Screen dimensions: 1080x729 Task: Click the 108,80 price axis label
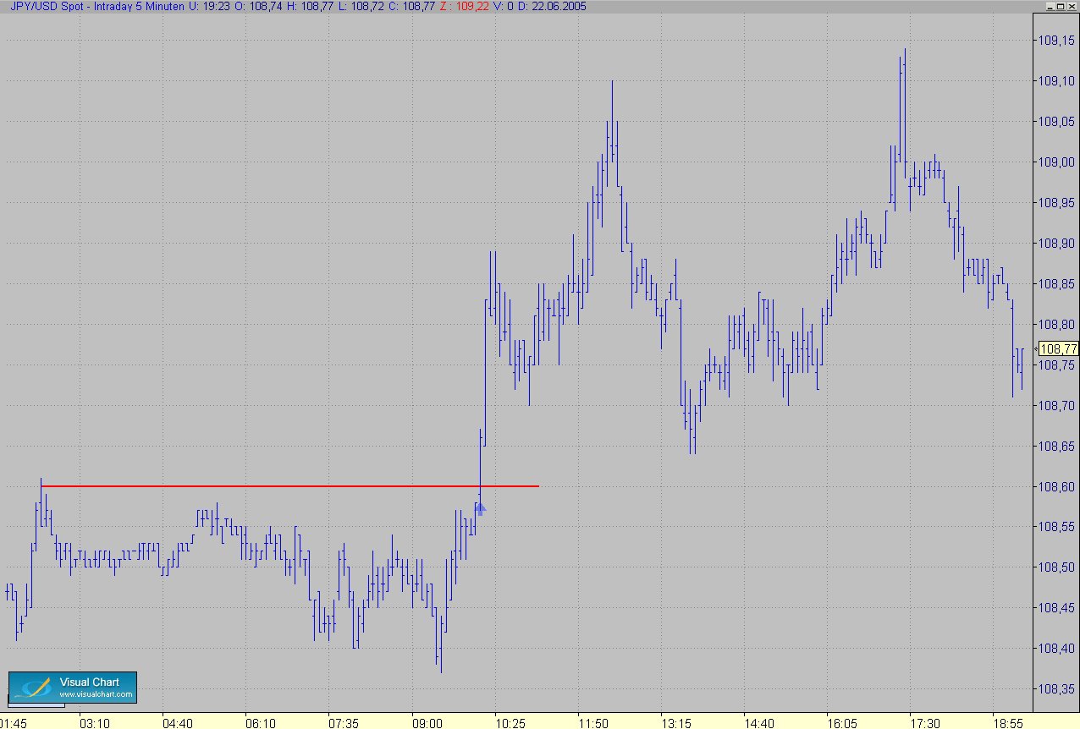tap(1056, 324)
